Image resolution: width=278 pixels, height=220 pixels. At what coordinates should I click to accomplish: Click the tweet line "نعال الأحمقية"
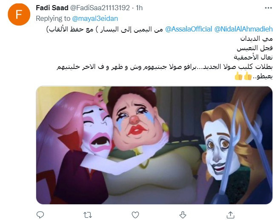tap(253, 57)
